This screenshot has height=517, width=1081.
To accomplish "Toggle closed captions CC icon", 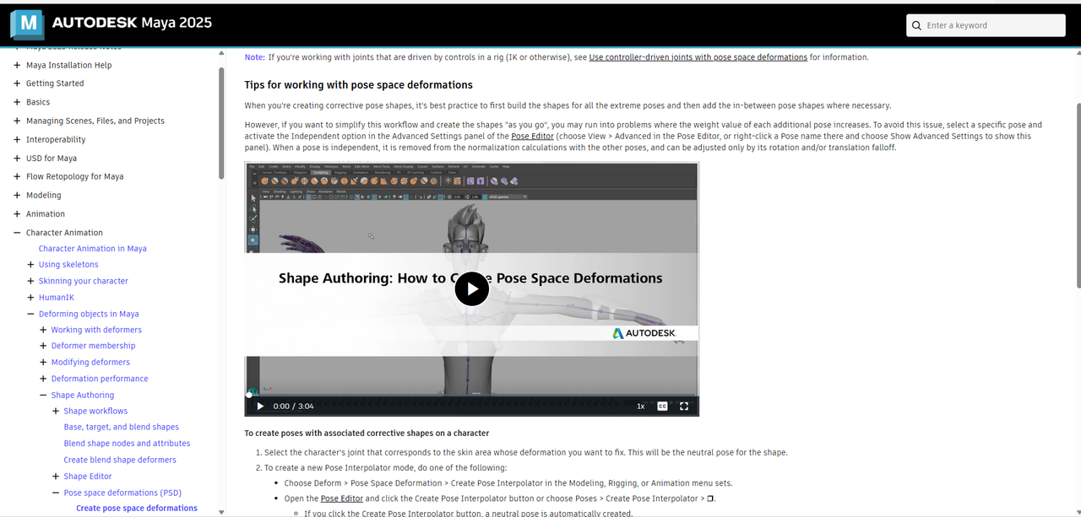I will tap(663, 406).
